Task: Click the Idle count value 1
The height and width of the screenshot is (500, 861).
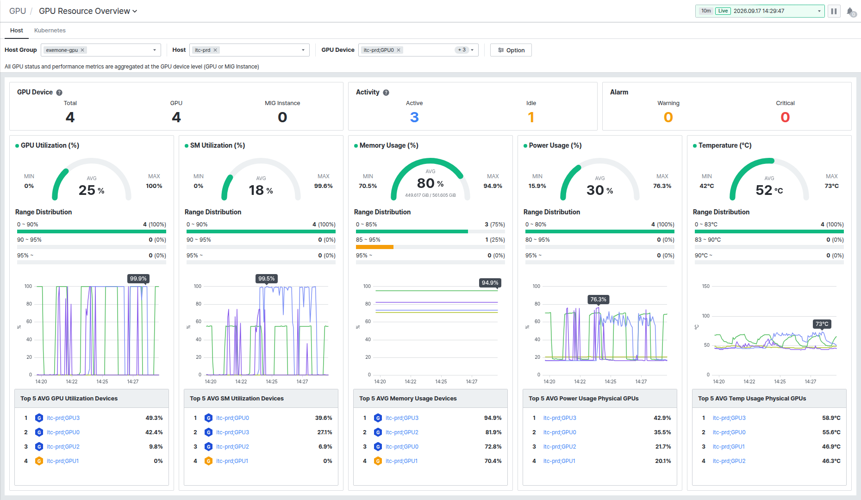Action: (531, 117)
